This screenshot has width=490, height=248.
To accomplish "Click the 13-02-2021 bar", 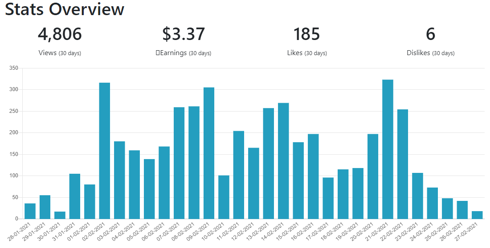I will pyautogui.click(x=269, y=164).
